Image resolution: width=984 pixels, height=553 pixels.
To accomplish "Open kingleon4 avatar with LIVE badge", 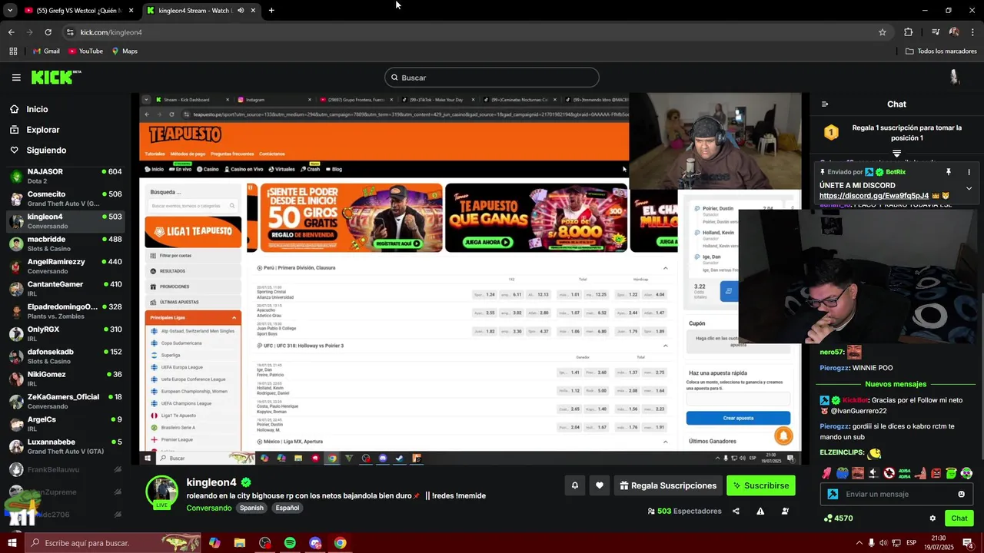I will [x=162, y=492].
